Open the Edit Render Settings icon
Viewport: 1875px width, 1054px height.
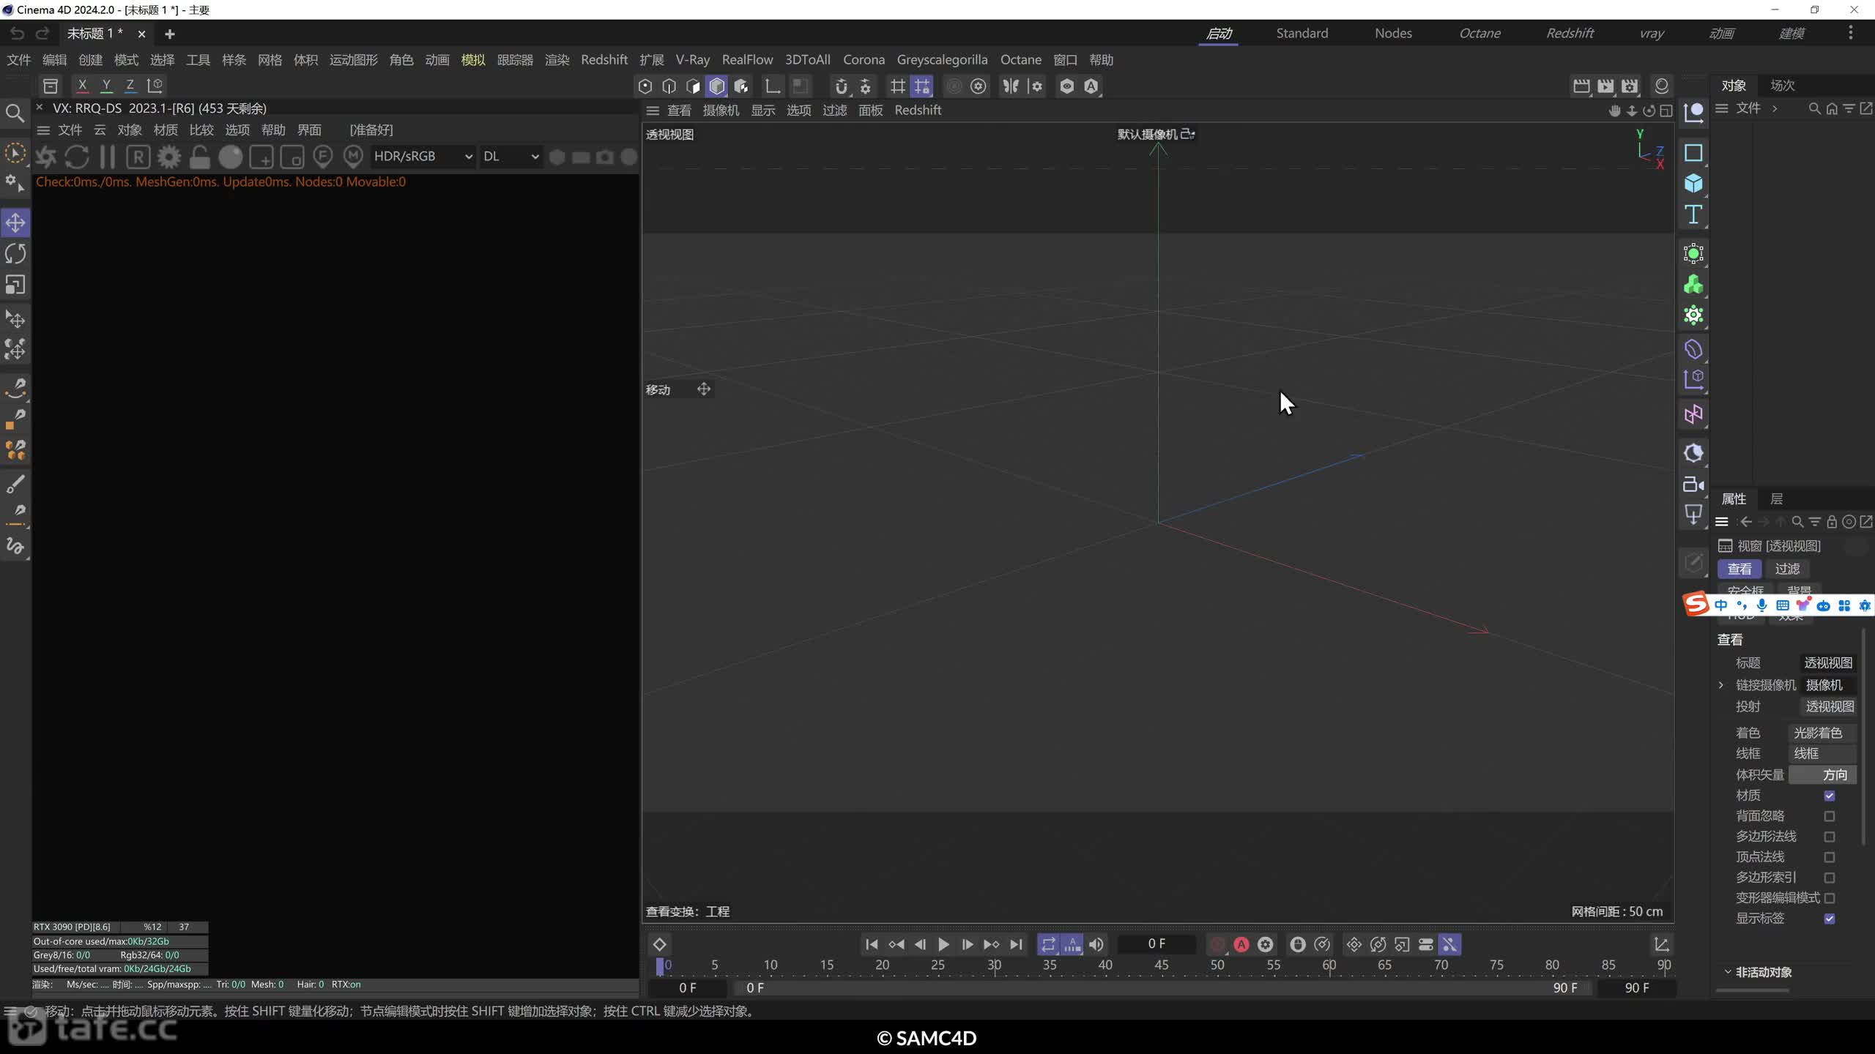coord(1630,86)
